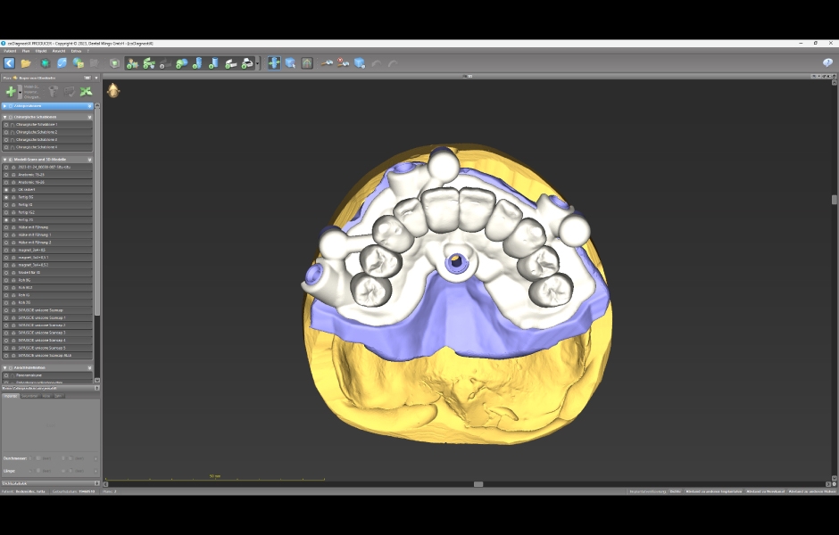The width and height of the screenshot is (839, 535).
Task: Open the Patient menu
Action: tap(10, 51)
